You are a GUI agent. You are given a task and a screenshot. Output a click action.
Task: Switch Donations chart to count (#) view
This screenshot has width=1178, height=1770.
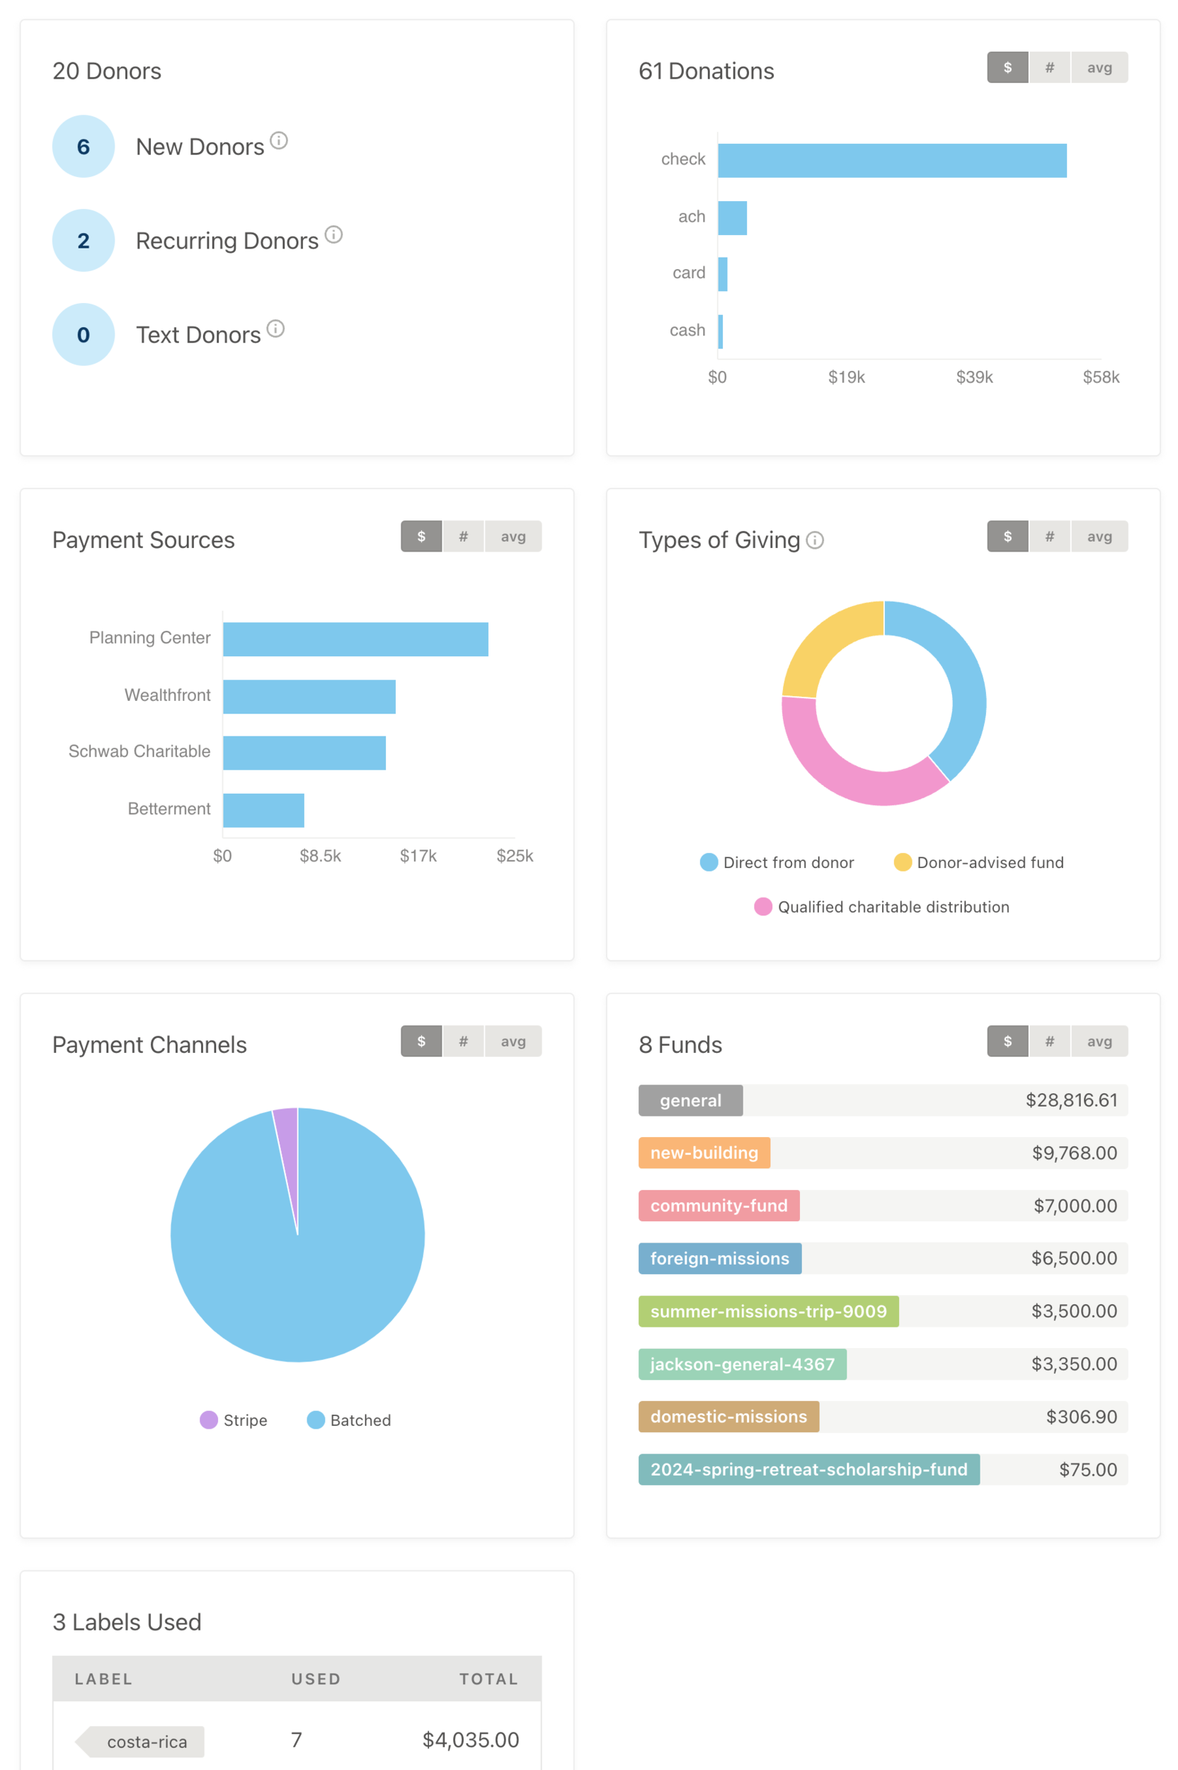(1048, 68)
